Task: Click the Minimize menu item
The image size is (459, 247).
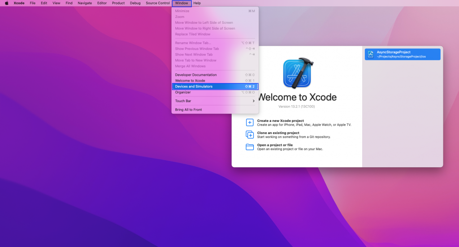Action: point(215,11)
